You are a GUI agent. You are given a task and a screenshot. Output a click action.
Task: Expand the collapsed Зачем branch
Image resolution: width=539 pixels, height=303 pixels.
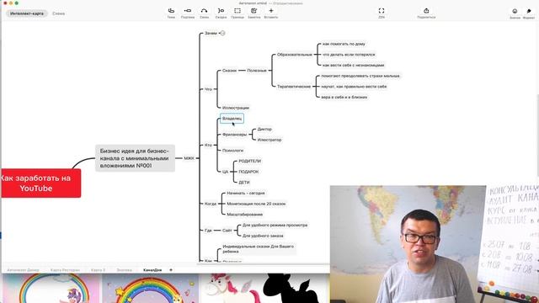pos(222,34)
